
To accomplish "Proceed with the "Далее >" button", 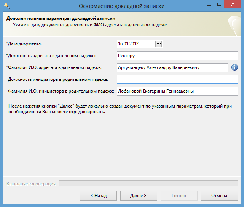I will [x=139, y=196].
